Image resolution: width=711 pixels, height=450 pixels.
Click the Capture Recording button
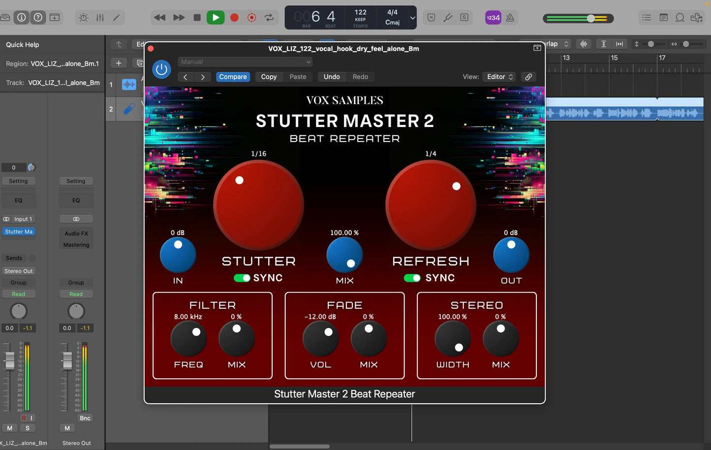click(251, 18)
